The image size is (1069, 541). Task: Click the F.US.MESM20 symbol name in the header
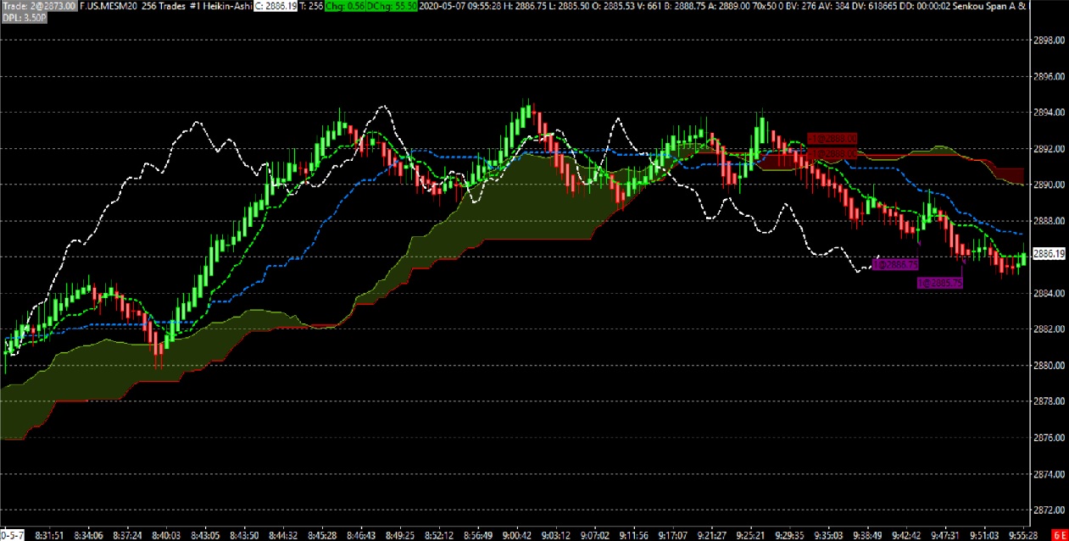point(107,5)
